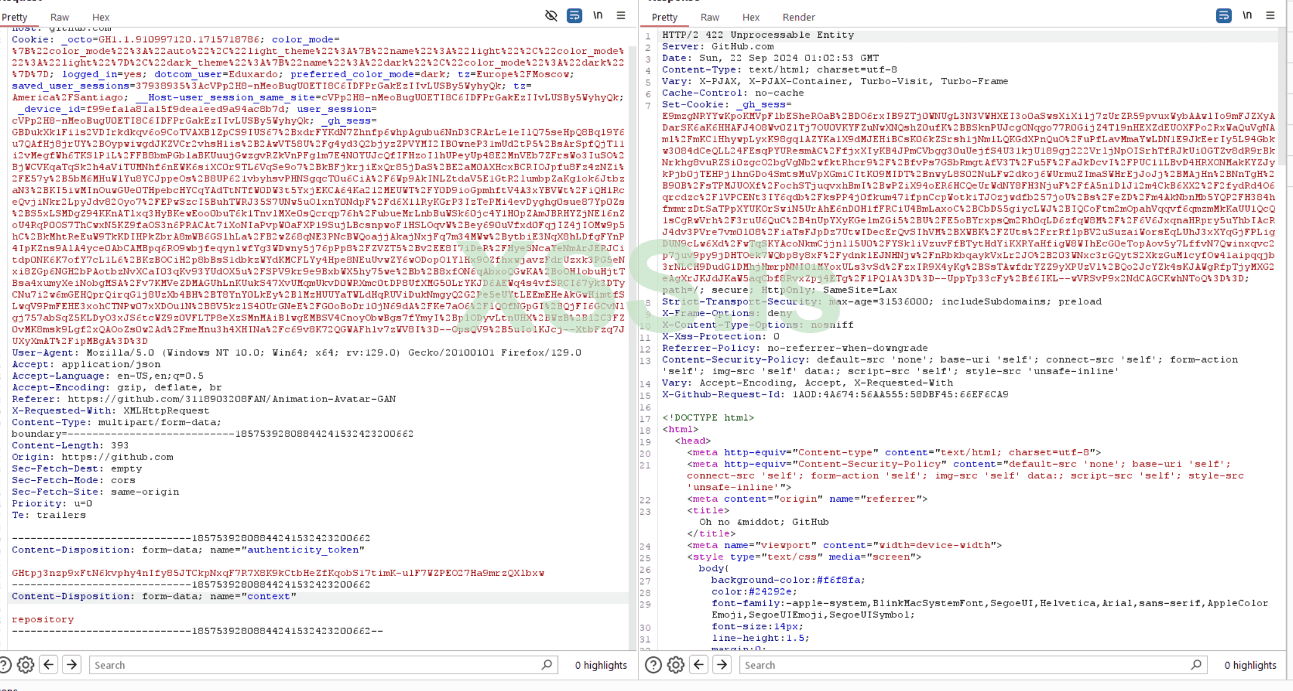Open response pane hamburger menu
Image resolution: width=1293 pixels, height=691 pixels.
(1270, 15)
